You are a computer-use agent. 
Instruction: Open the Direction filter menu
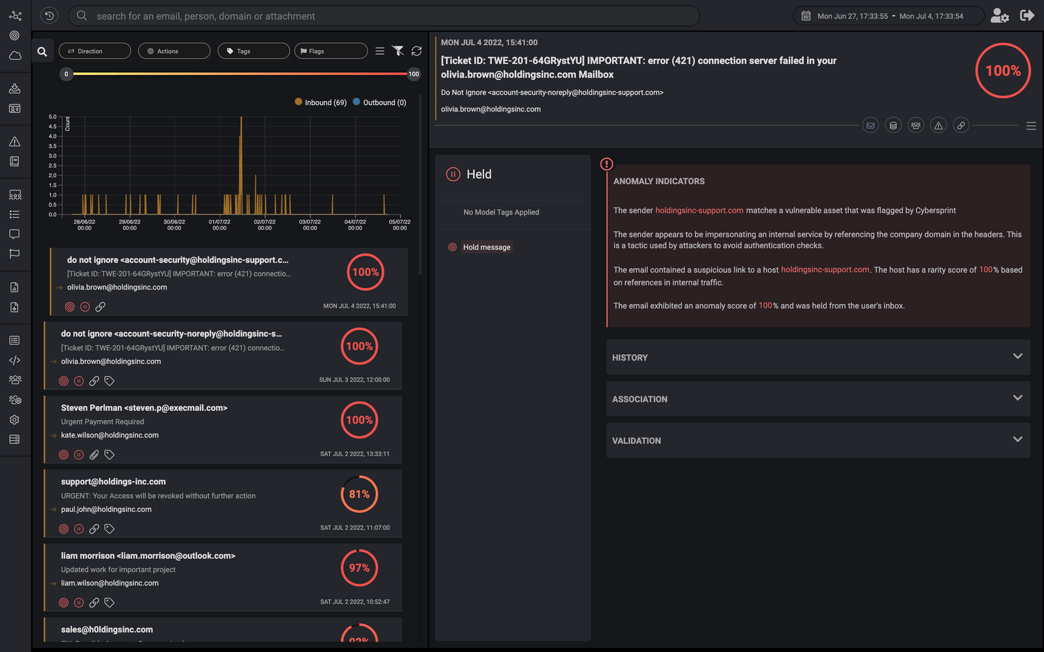click(94, 50)
